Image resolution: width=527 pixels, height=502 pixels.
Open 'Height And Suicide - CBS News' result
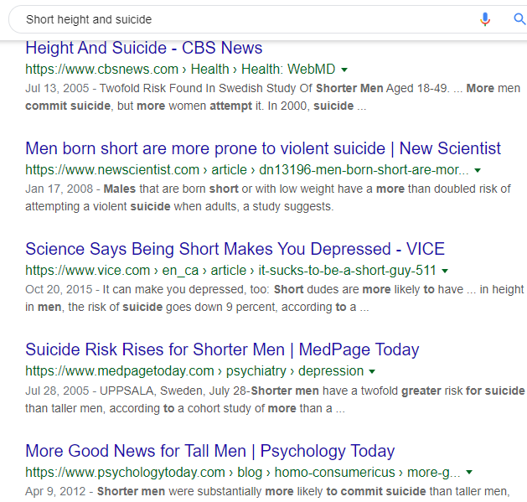coord(144,48)
